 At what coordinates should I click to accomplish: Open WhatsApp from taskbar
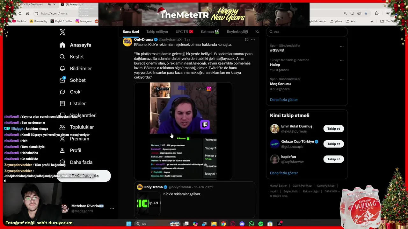pyautogui.click(x=251, y=224)
